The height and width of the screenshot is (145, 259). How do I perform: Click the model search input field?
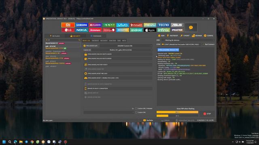click(63, 40)
